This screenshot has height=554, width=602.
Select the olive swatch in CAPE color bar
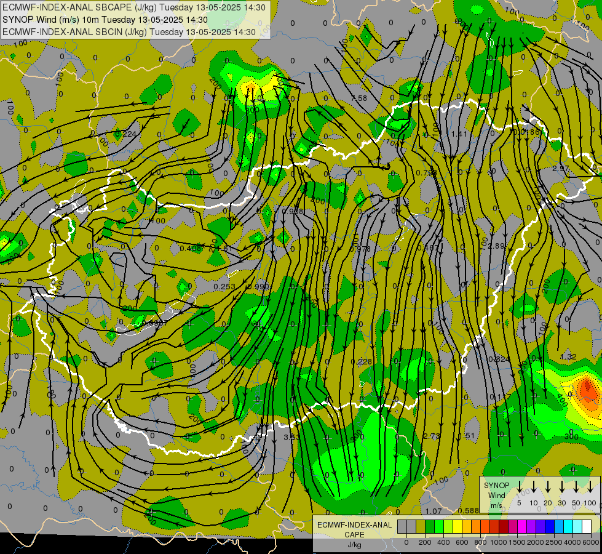coord(421,526)
